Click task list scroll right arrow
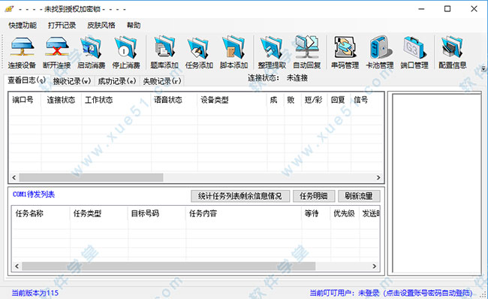The width and height of the screenshot is (488, 299). click(375, 266)
